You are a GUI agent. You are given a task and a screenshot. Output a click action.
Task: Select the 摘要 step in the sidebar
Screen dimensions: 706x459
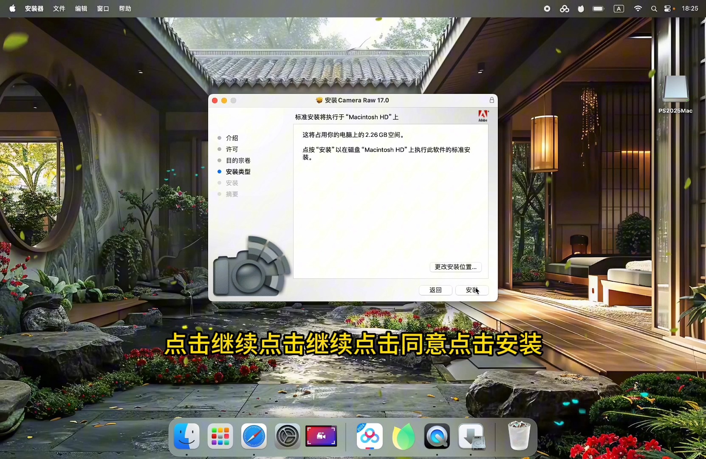point(232,194)
